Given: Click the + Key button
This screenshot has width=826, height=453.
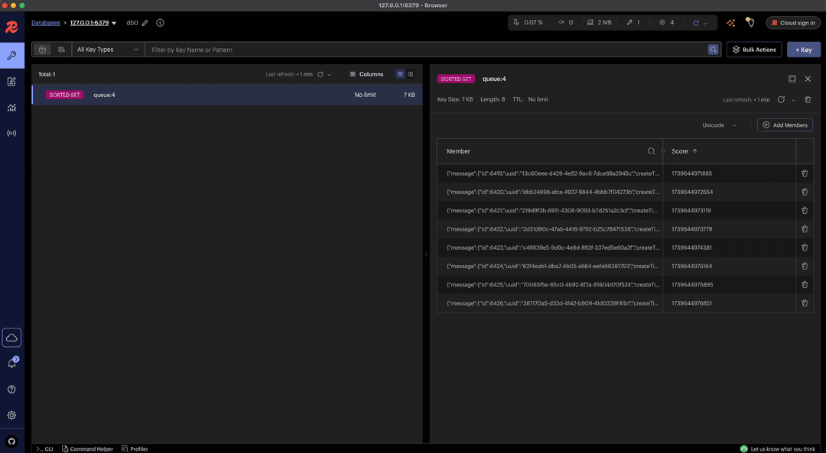Looking at the screenshot, I should click(x=803, y=50).
